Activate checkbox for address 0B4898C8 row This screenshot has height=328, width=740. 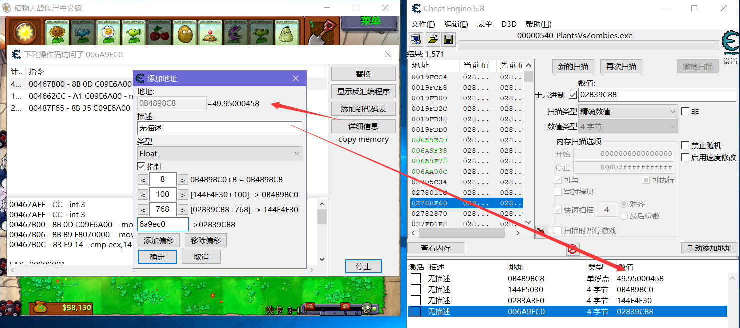pos(416,278)
